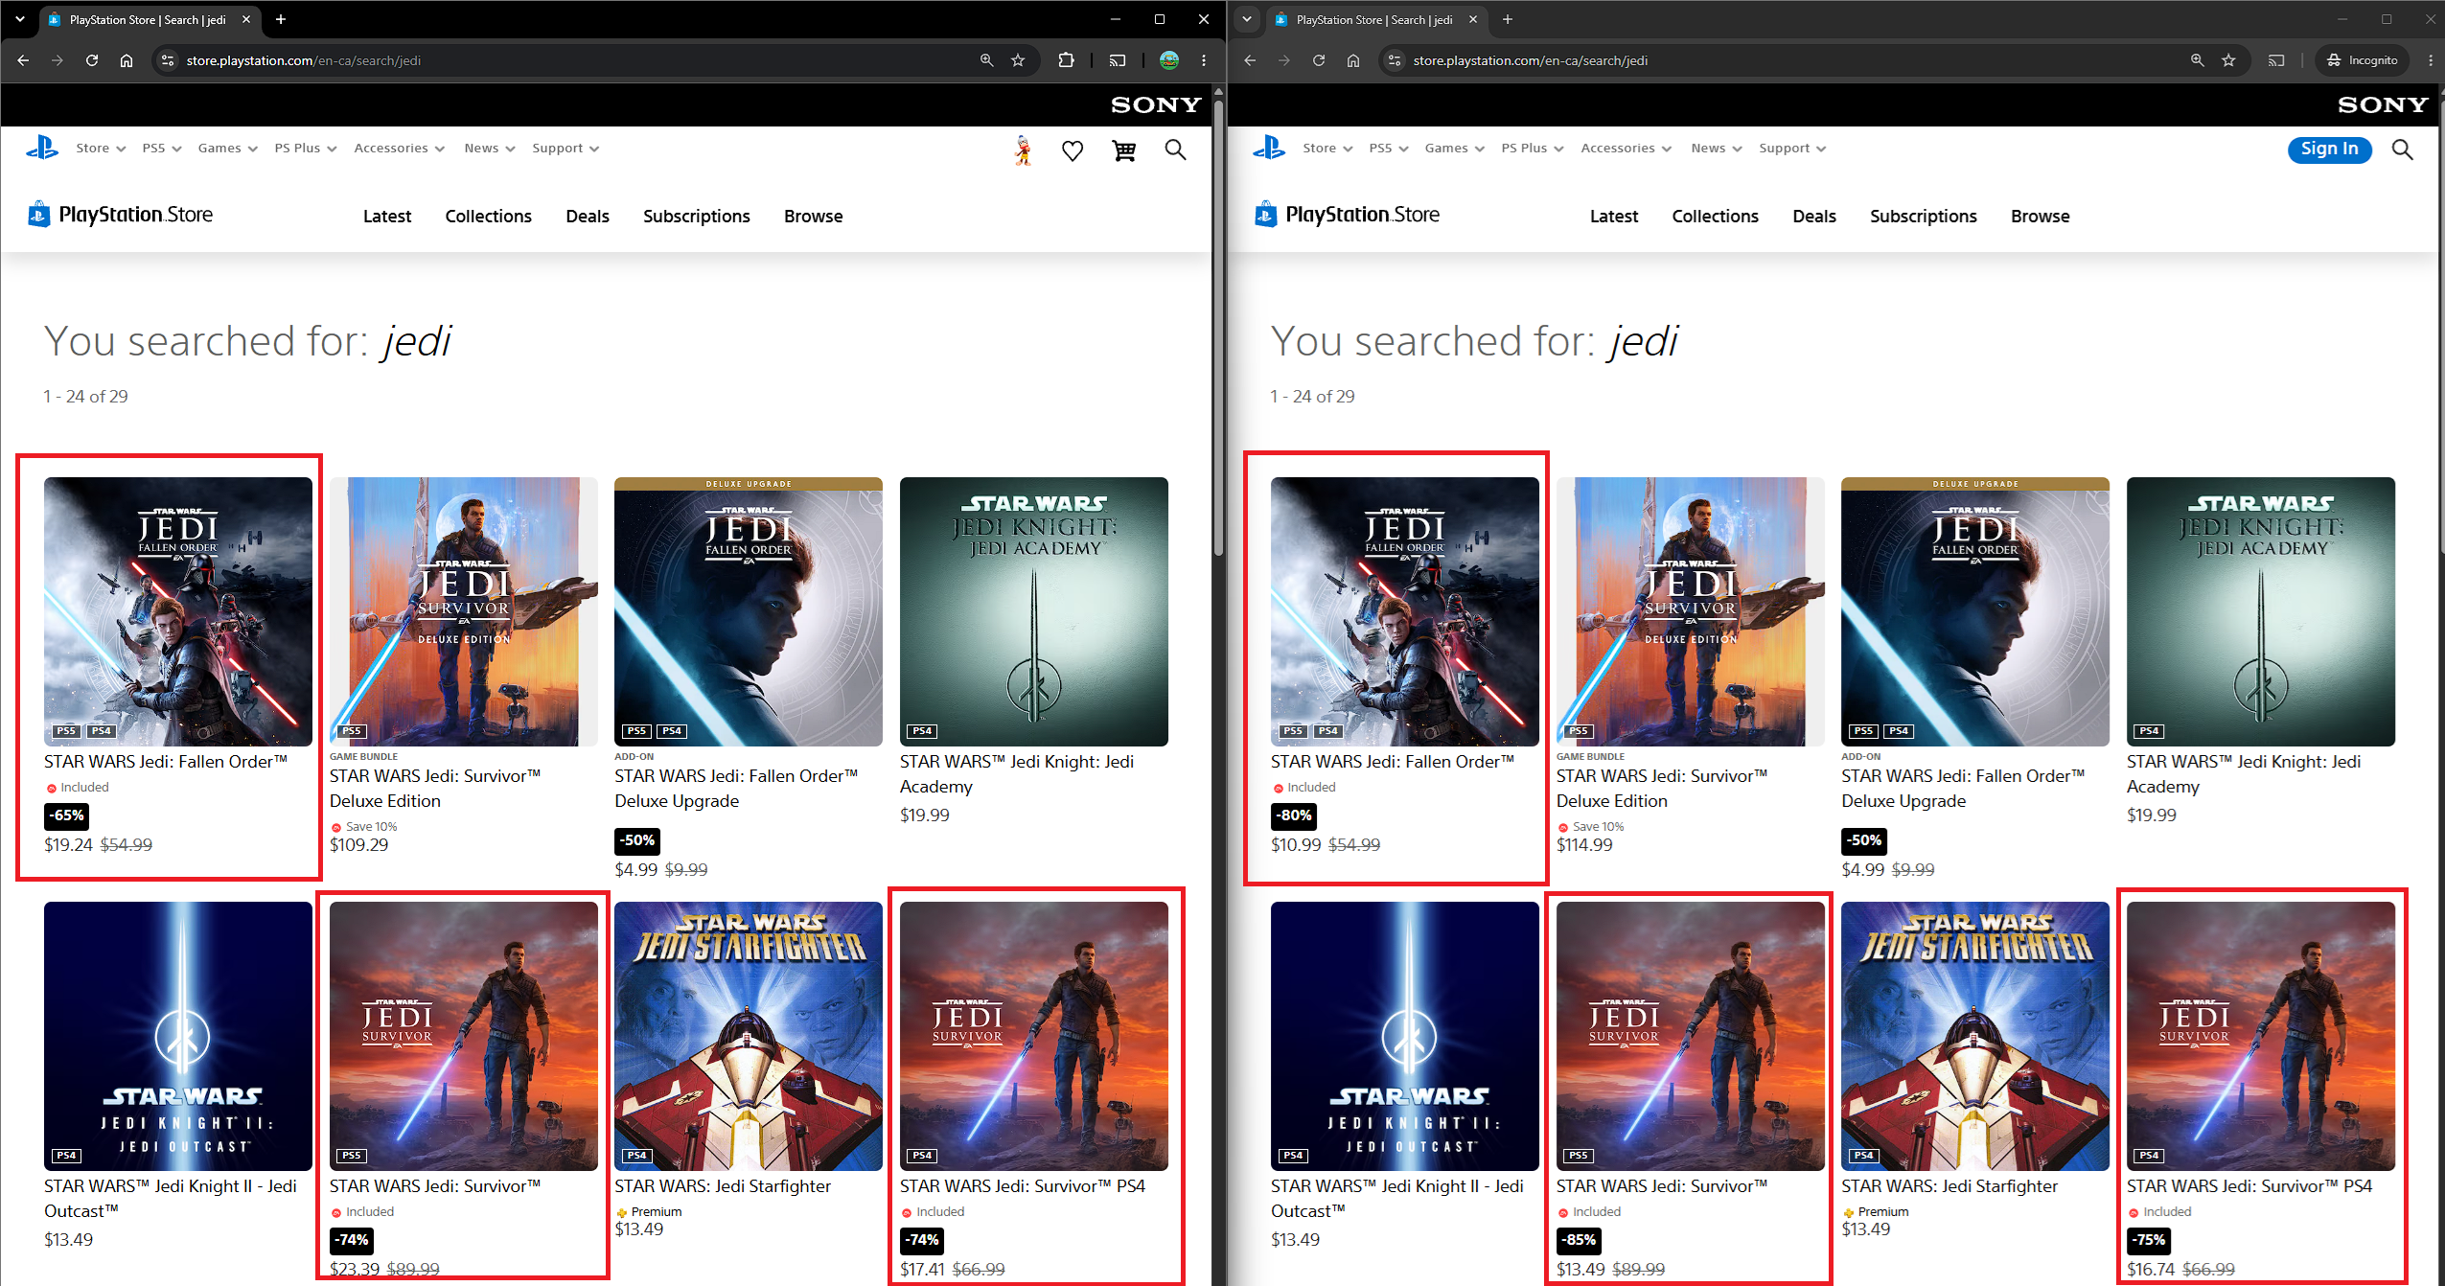The image size is (2445, 1286).
Task: Click the zoom magnifier icon in left address bar
Action: [x=986, y=60]
